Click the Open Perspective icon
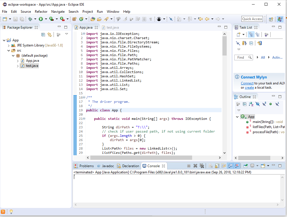The height and width of the screenshot is (217, 287). click(271, 19)
